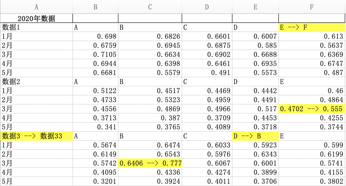Click the cell showing 0.6759
Viewport: 346px width, 186px height.
[95, 45]
